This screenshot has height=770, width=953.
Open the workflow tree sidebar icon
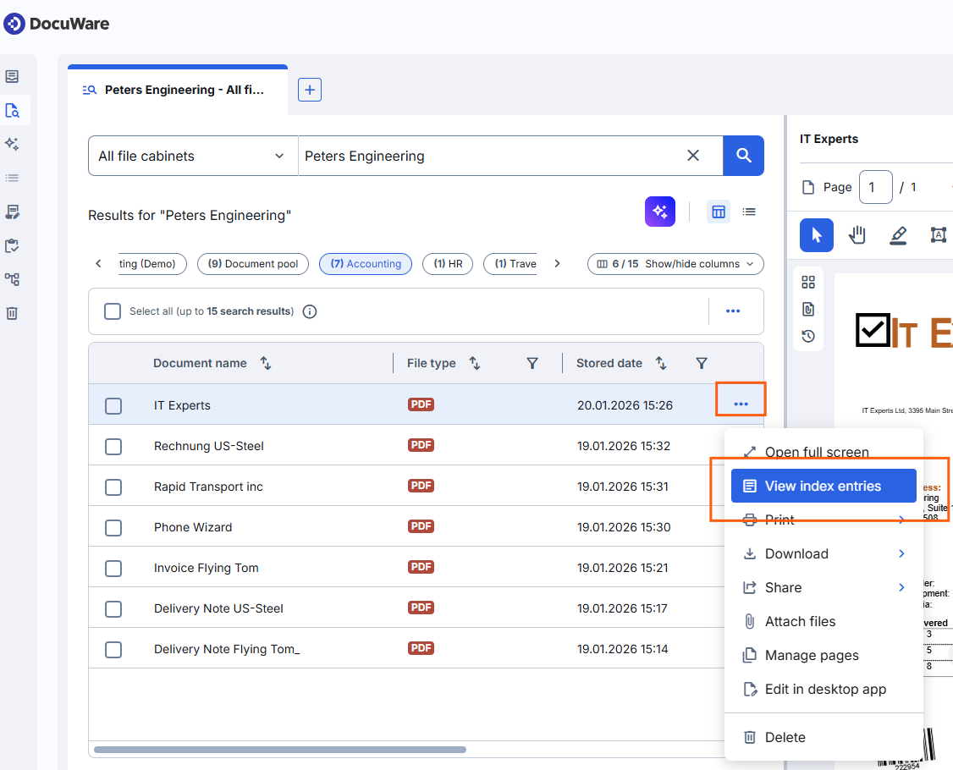coord(12,279)
